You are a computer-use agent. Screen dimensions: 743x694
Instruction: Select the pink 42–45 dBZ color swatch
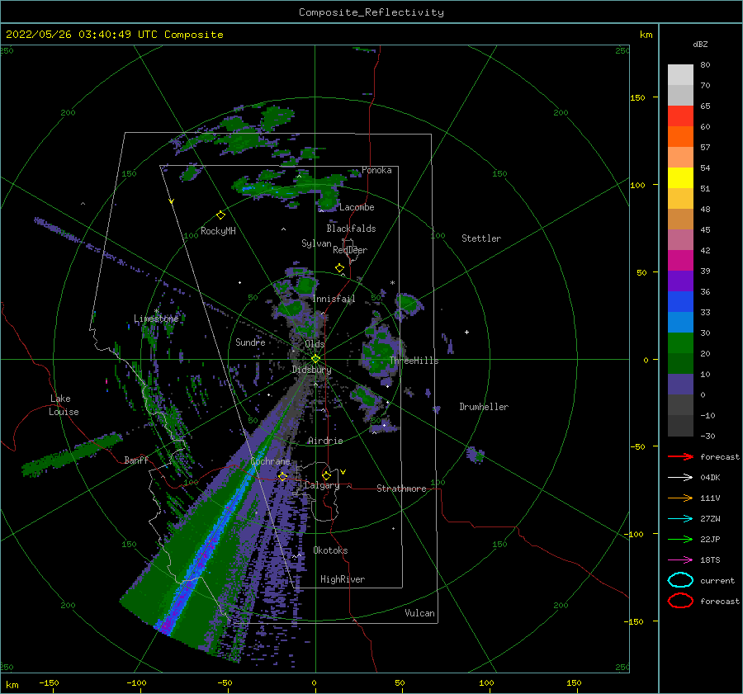680,240
